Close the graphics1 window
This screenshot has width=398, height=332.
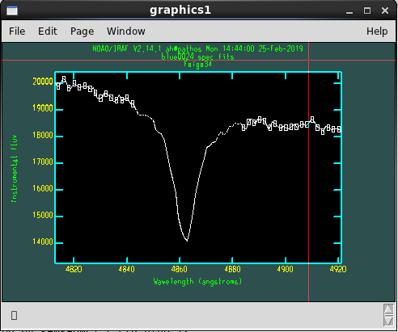(x=385, y=11)
